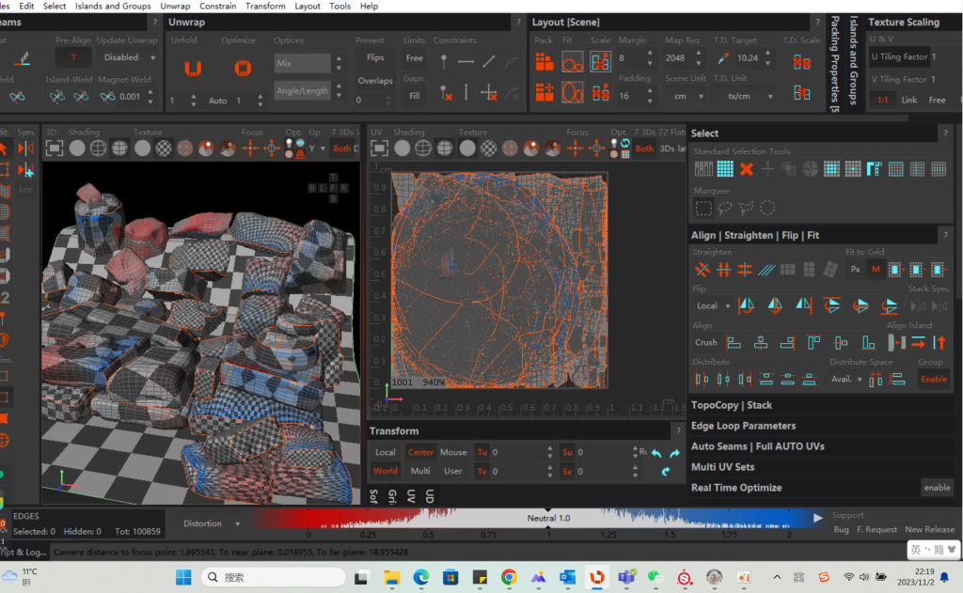The width and height of the screenshot is (963, 593).
Task: Click frame-all icon in UV viewport toolbar
Action: coord(379,148)
